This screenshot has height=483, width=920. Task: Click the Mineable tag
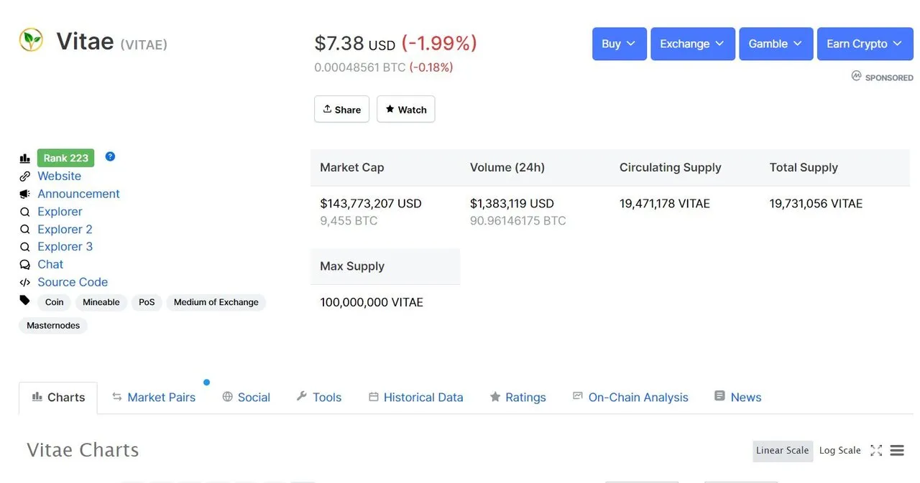tap(101, 302)
